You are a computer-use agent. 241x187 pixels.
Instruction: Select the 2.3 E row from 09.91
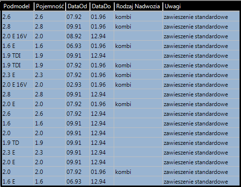[x=120, y=152]
